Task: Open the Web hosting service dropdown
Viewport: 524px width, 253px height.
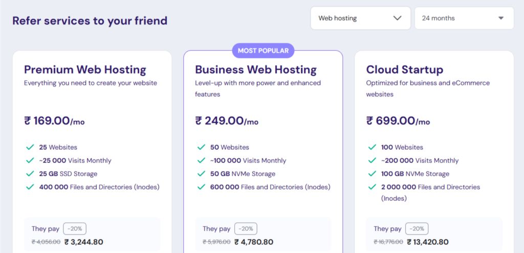Action: [360, 18]
